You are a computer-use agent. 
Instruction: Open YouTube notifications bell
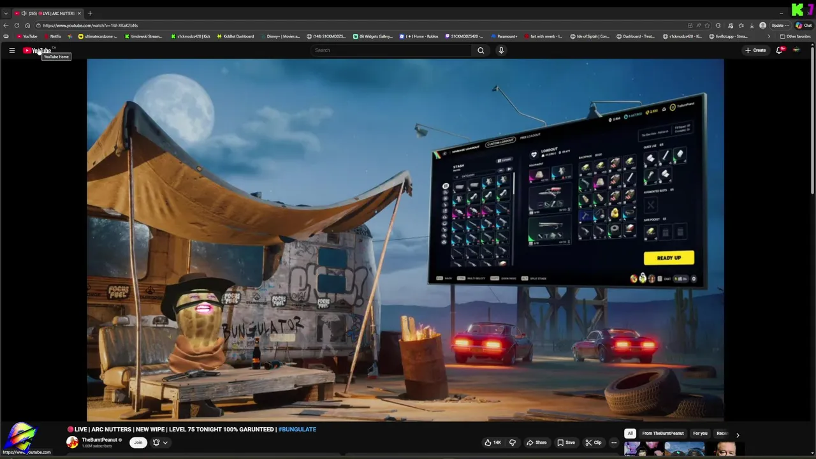tap(780, 50)
